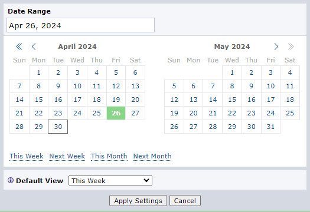The image size is (310, 212).
Task: Select the This Week shortcut link
Action: tap(27, 156)
